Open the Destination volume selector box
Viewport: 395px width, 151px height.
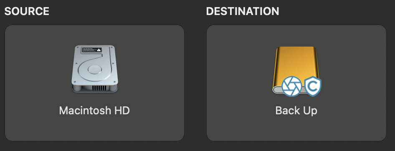point(296,83)
